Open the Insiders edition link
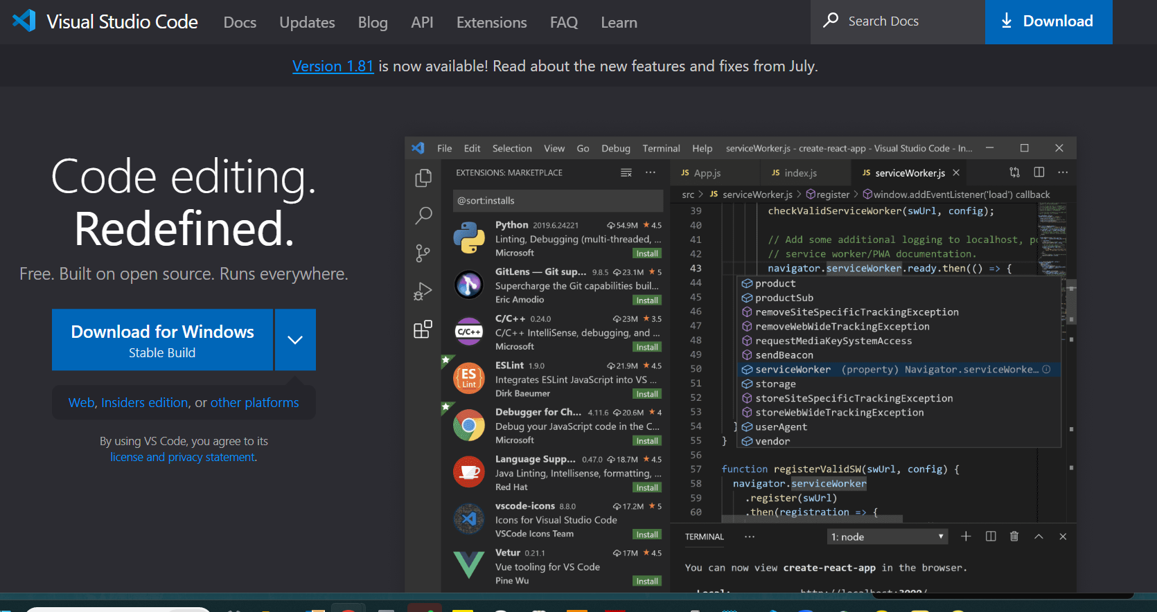The height and width of the screenshot is (612, 1157). tap(145, 402)
